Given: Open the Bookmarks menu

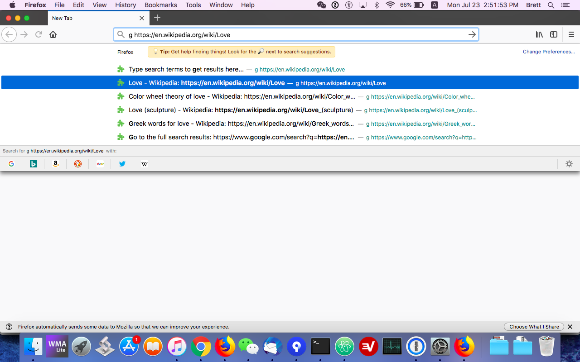Looking at the screenshot, I should (x=160, y=5).
